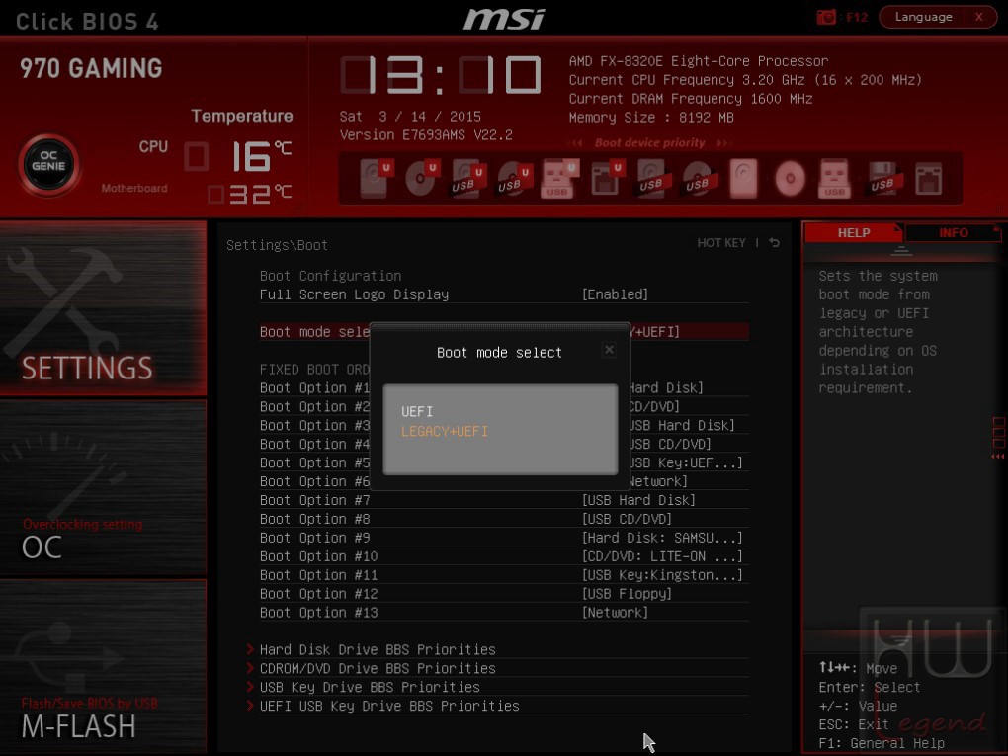
Task: Click the Memory Size : 8192 MB text
Action: click(651, 117)
